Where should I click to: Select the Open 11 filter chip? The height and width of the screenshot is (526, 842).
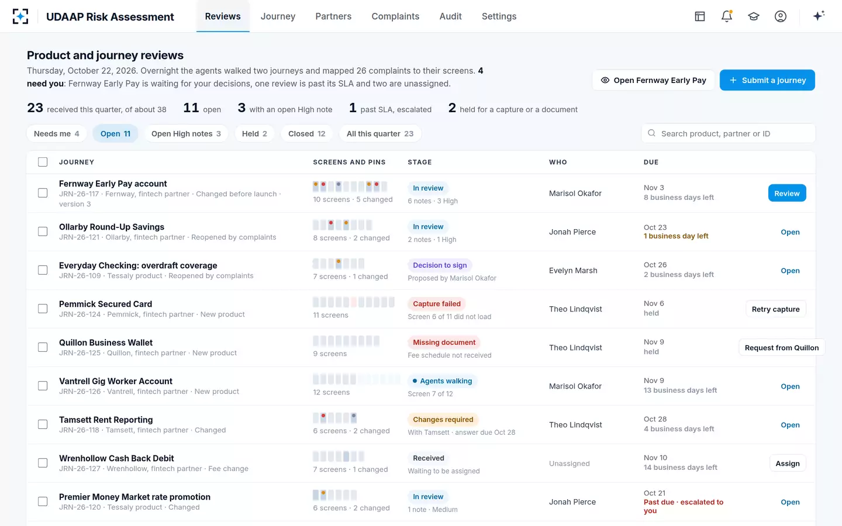pos(115,134)
